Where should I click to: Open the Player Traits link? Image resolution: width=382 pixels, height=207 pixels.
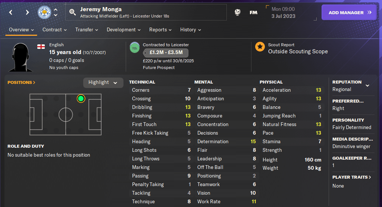[352, 177]
